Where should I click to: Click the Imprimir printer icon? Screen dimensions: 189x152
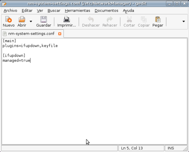point(66,20)
